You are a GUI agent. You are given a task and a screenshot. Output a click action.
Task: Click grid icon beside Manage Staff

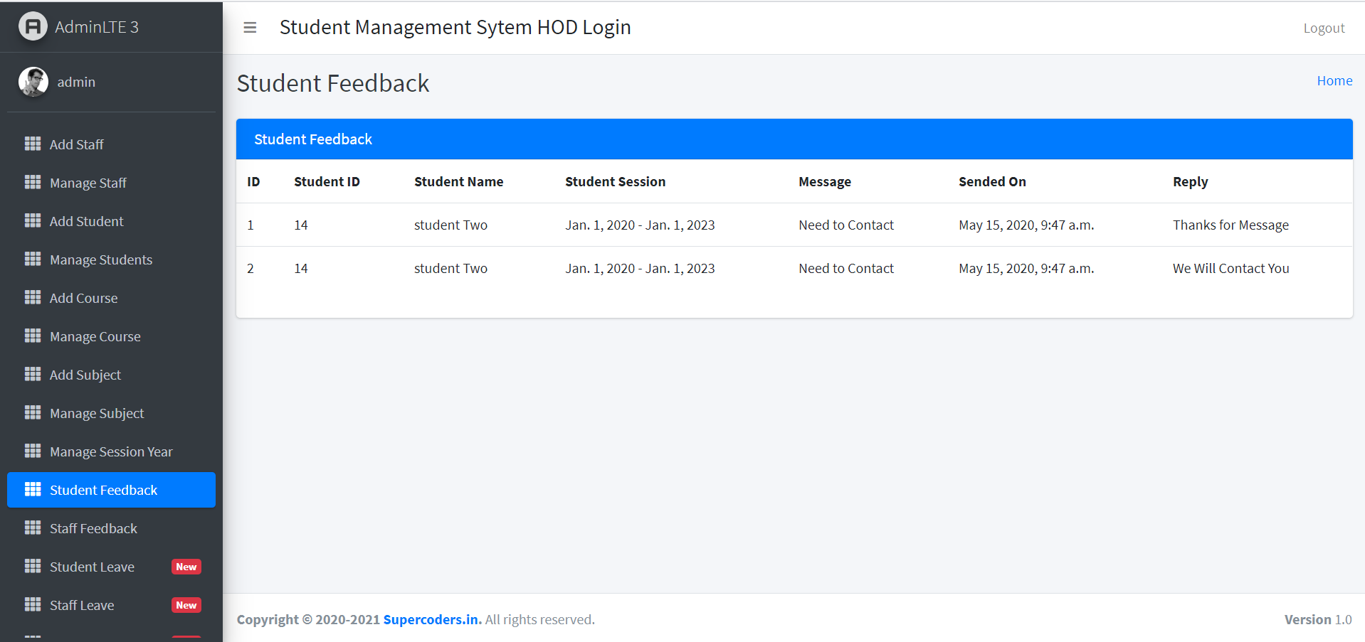pyautogui.click(x=33, y=182)
